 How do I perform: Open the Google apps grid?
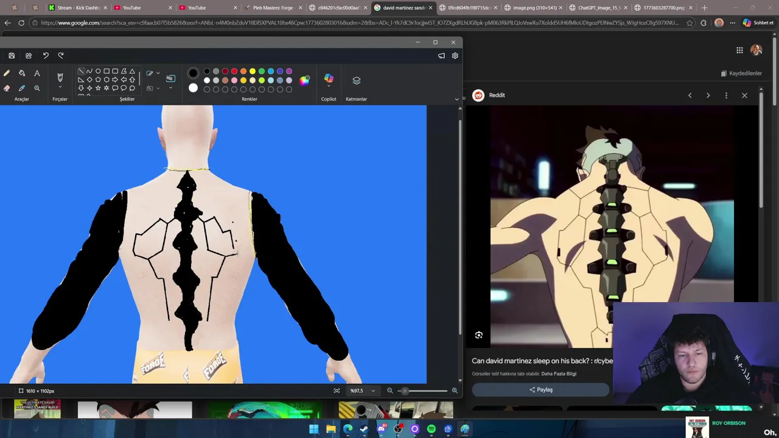pos(739,50)
